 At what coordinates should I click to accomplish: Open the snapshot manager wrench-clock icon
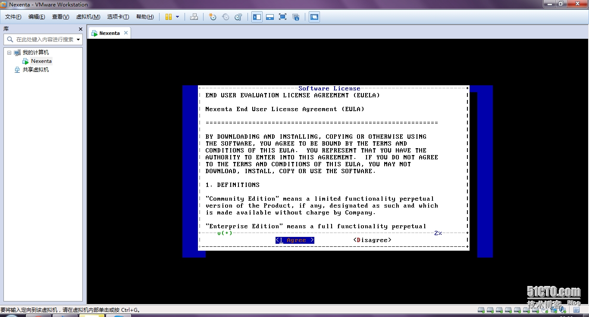[238, 17]
